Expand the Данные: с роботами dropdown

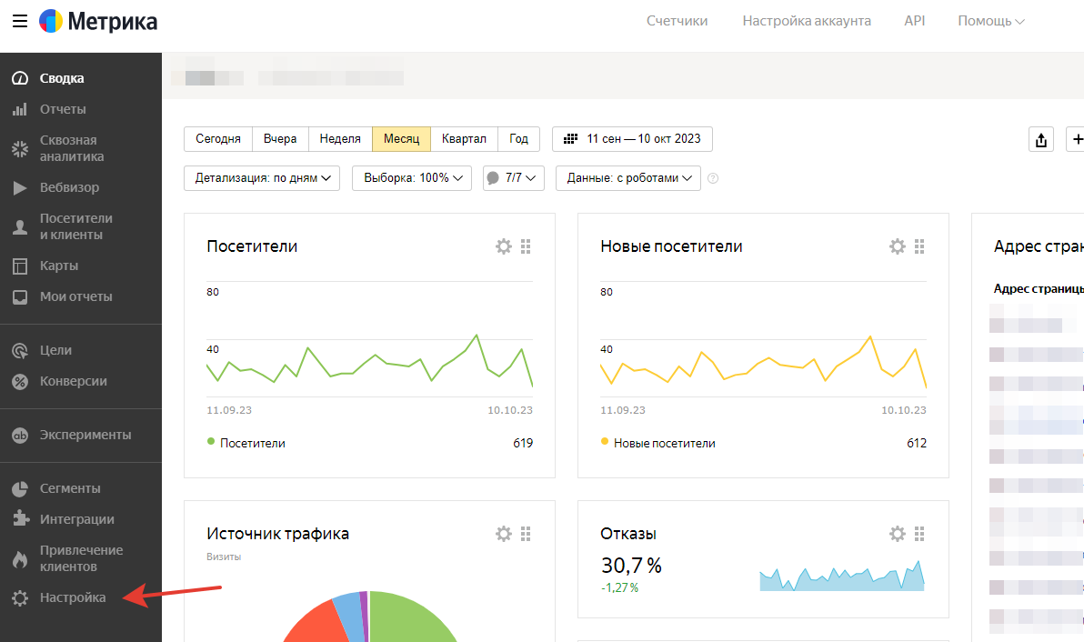coord(628,178)
